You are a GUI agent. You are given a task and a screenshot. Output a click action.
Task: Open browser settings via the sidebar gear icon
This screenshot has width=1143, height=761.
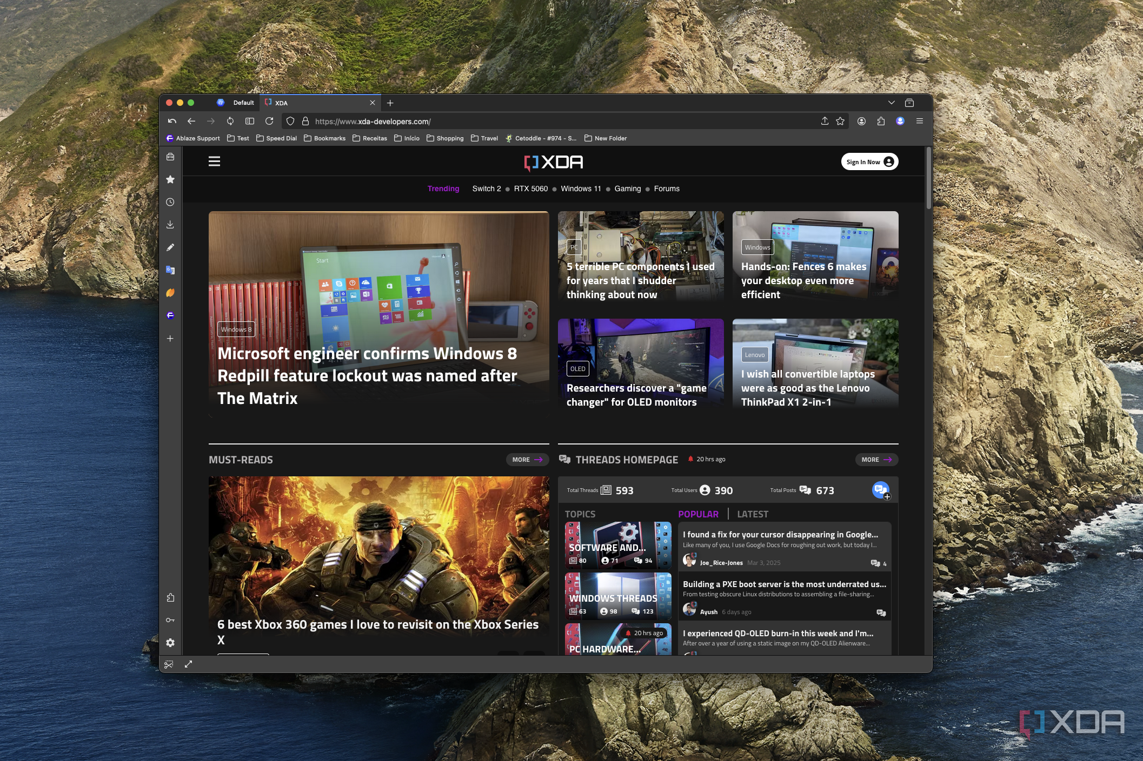point(170,643)
